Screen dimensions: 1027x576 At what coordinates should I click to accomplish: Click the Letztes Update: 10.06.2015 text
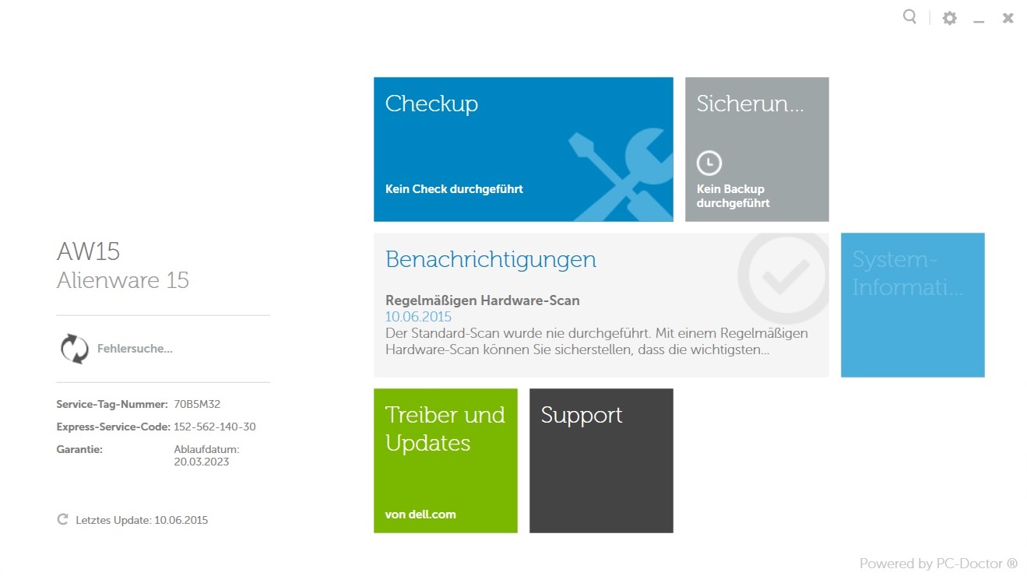point(142,520)
